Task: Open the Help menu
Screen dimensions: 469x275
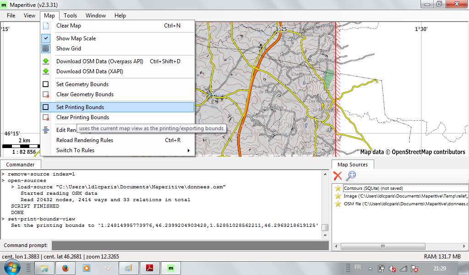Action: point(120,16)
